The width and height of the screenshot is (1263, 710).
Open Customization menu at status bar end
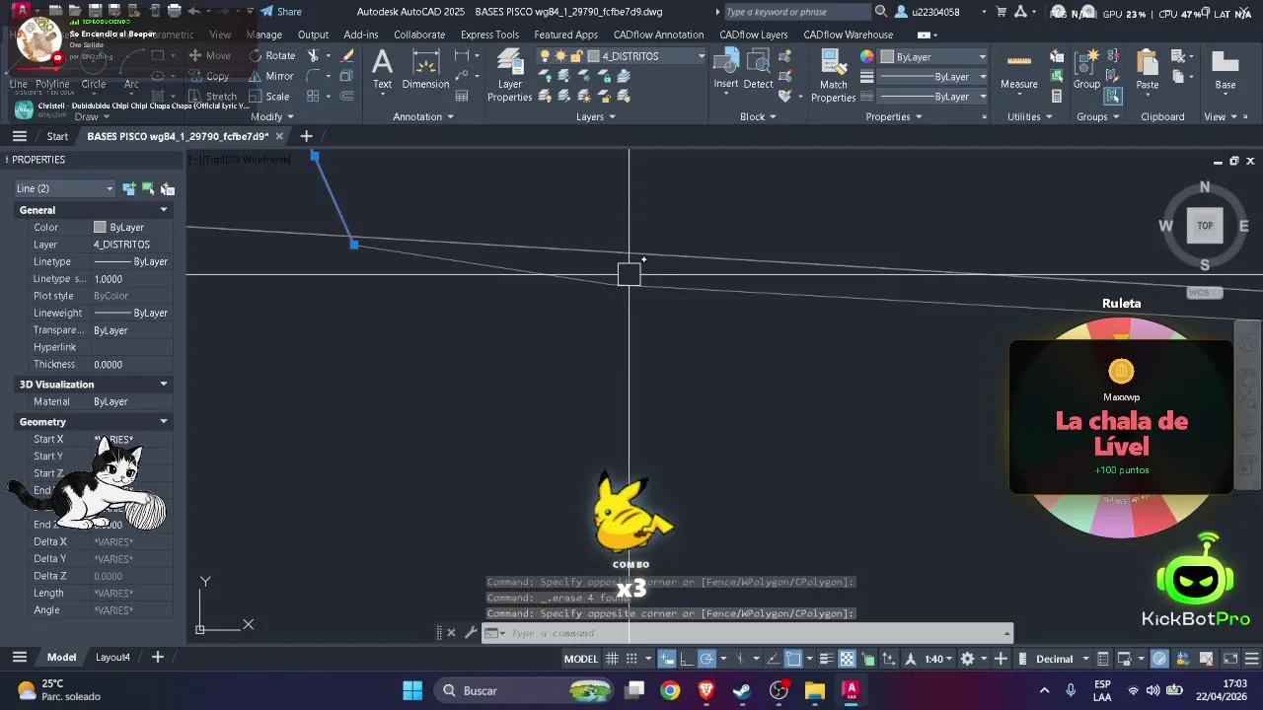click(1251, 659)
